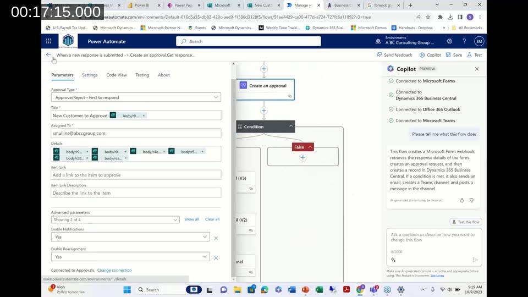
Task: Expand the Advanced parameters dropdown
Action: (x=115, y=219)
